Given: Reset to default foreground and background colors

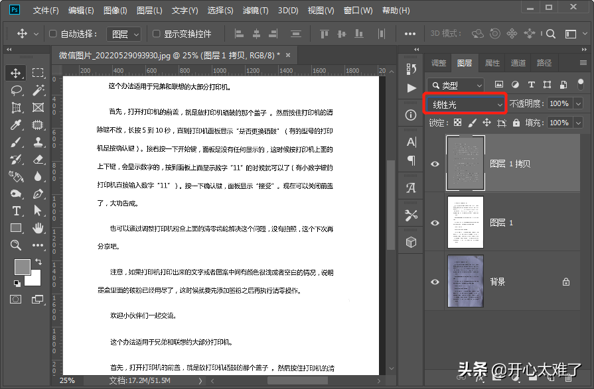Looking at the screenshot, I should (x=17, y=283).
